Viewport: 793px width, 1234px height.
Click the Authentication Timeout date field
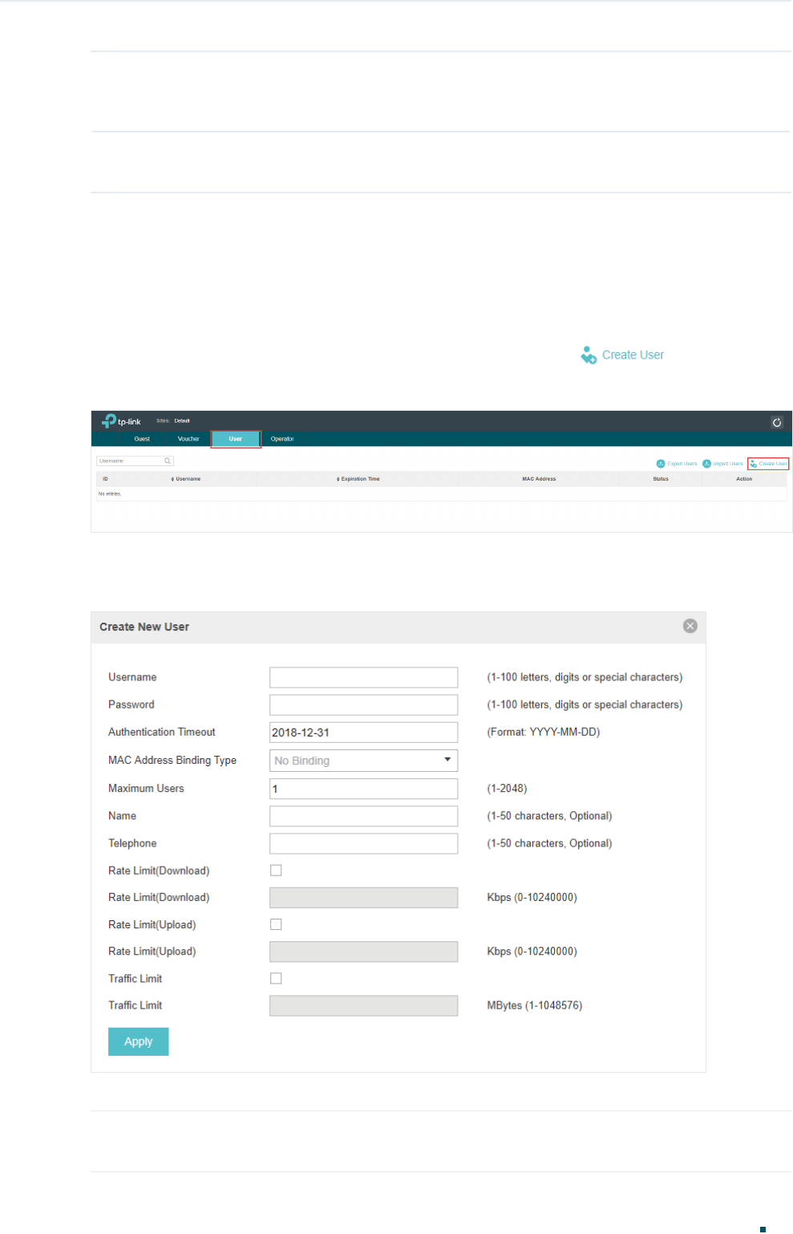point(363,733)
